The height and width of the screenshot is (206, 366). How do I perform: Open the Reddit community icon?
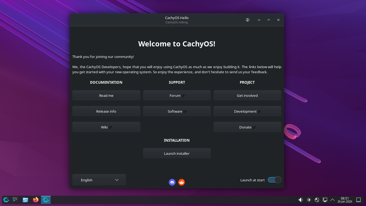tap(182, 182)
